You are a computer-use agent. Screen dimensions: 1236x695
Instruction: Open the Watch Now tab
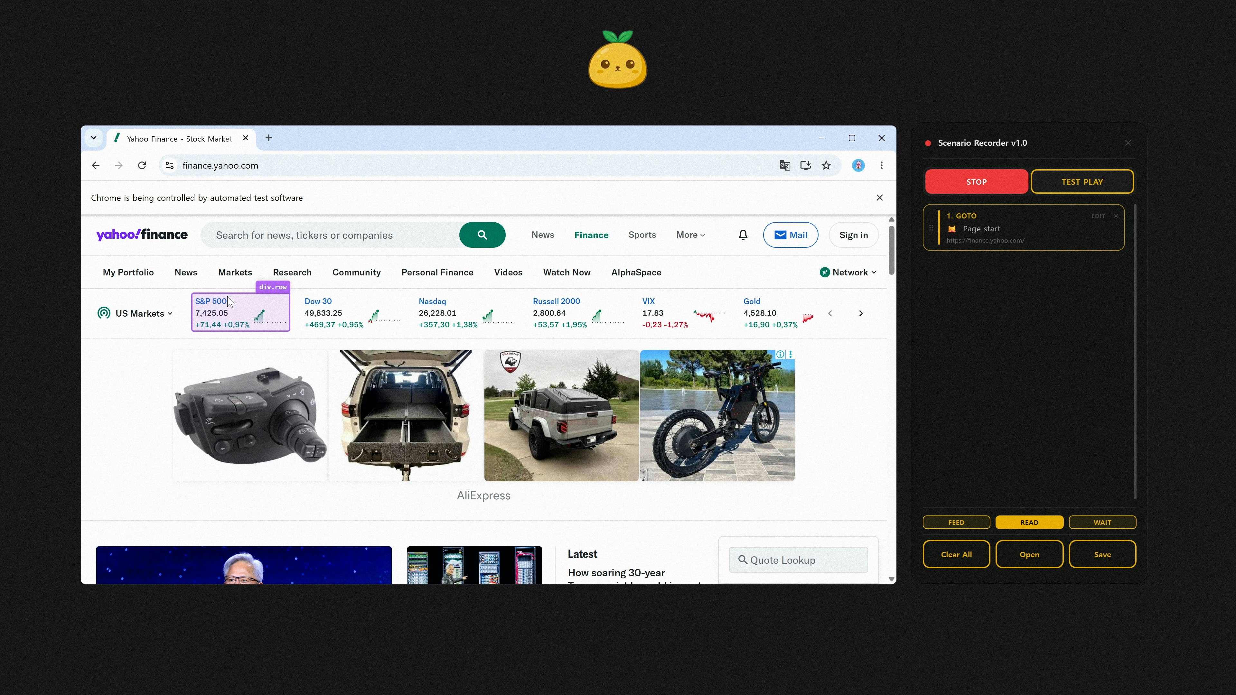pos(566,273)
